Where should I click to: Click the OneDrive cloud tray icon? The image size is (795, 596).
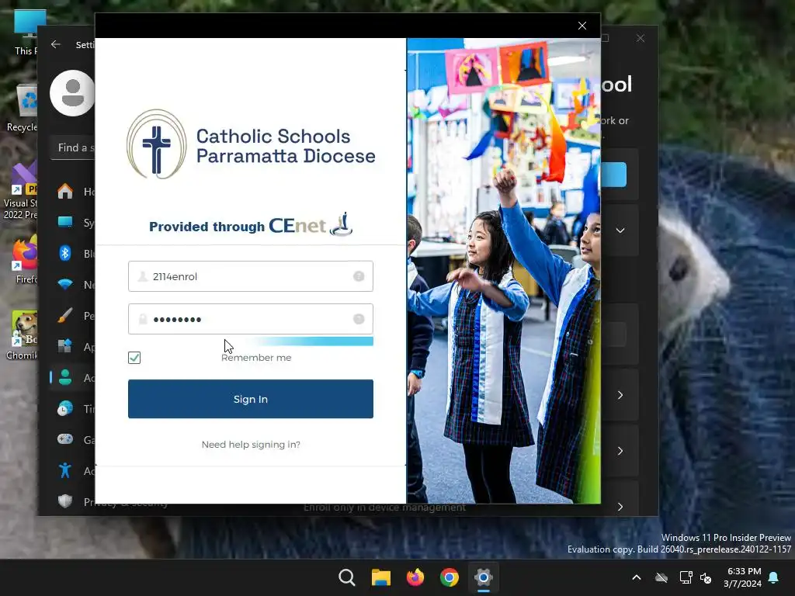coord(661,577)
